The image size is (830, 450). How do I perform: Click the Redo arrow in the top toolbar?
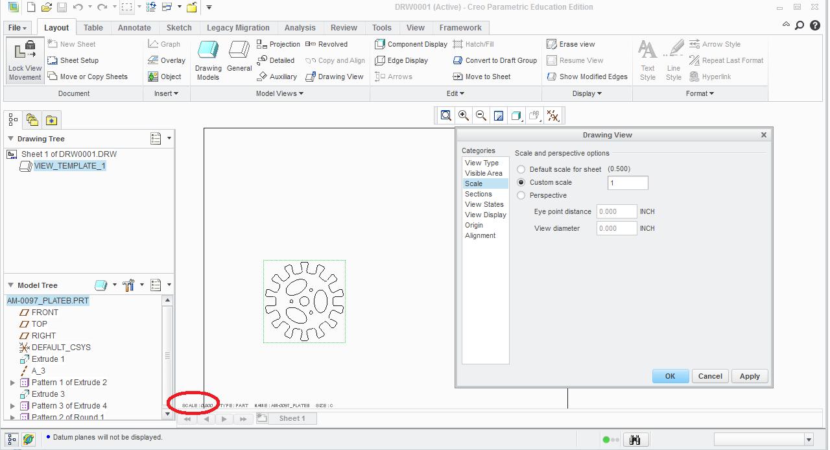tap(101, 8)
